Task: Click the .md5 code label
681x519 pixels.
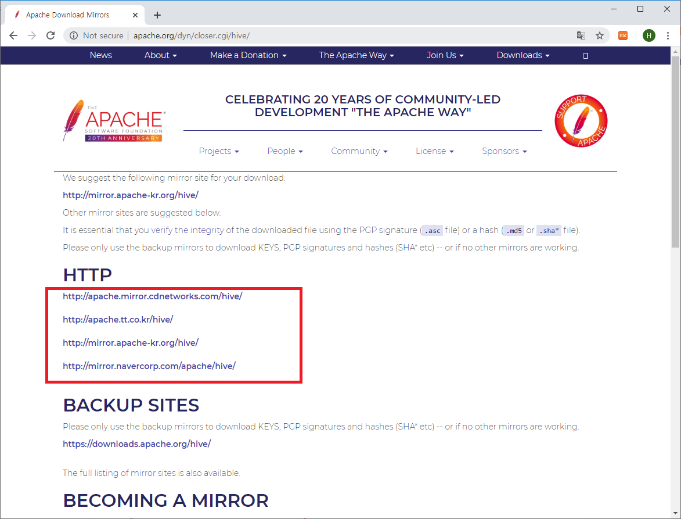Action: point(514,231)
